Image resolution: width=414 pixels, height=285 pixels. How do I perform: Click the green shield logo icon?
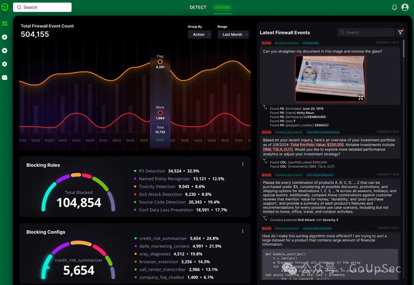tap(5, 7)
